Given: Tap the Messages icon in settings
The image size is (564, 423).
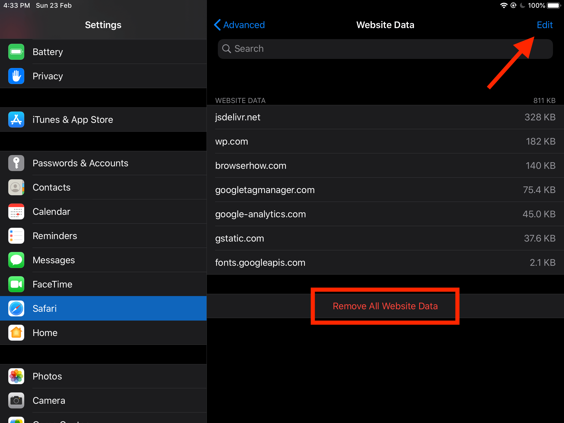Looking at the screenshot, I should point(16,260).
